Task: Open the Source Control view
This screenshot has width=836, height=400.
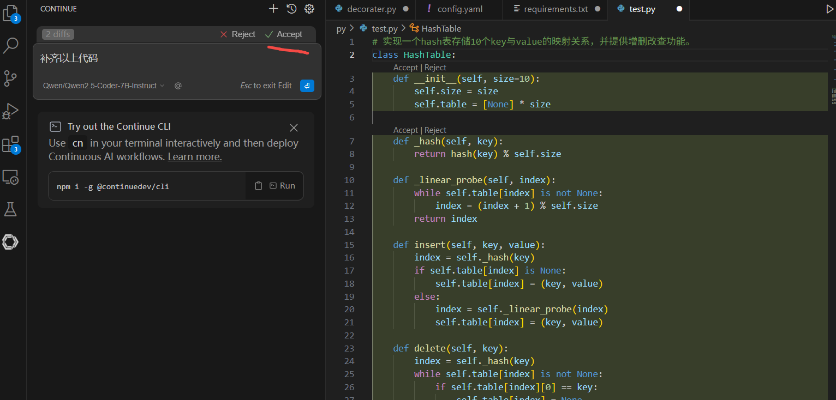Action: pos(11,78)
